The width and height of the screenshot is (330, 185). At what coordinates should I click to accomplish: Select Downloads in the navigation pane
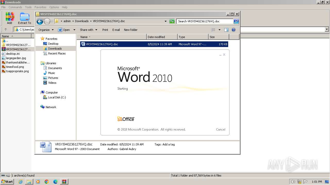click(55, 49)
